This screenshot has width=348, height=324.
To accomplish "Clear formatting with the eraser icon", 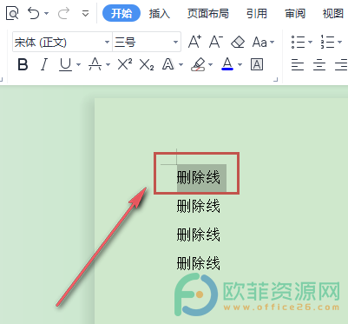I will click(238, 43).
